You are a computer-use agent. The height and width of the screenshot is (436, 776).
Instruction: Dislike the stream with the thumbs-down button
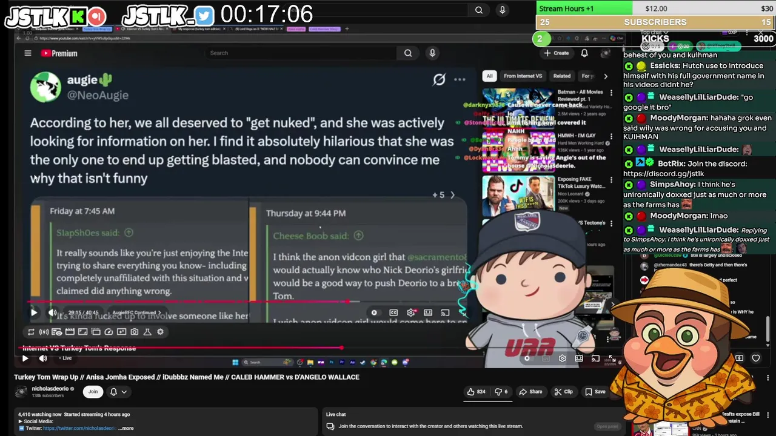(x=502, y=392)
